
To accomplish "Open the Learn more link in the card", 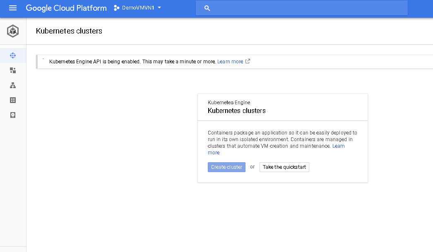I will [x=338, y=146].
